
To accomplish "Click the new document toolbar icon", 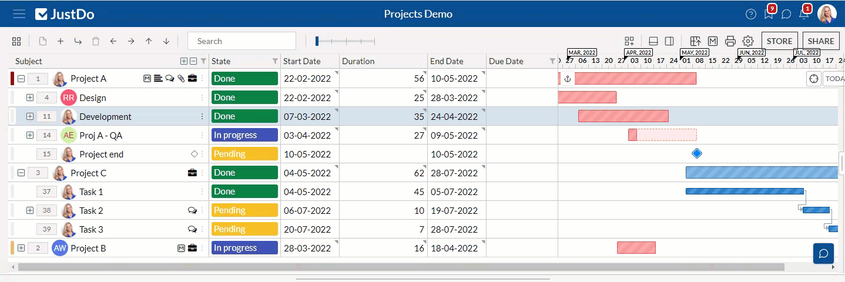I will (43, 41).
